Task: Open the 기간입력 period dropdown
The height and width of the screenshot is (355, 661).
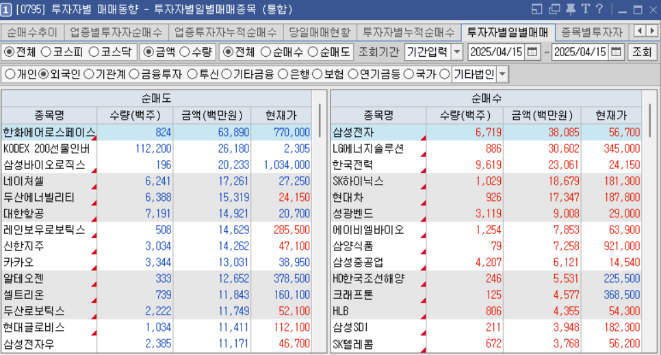Action: [457, 52]
